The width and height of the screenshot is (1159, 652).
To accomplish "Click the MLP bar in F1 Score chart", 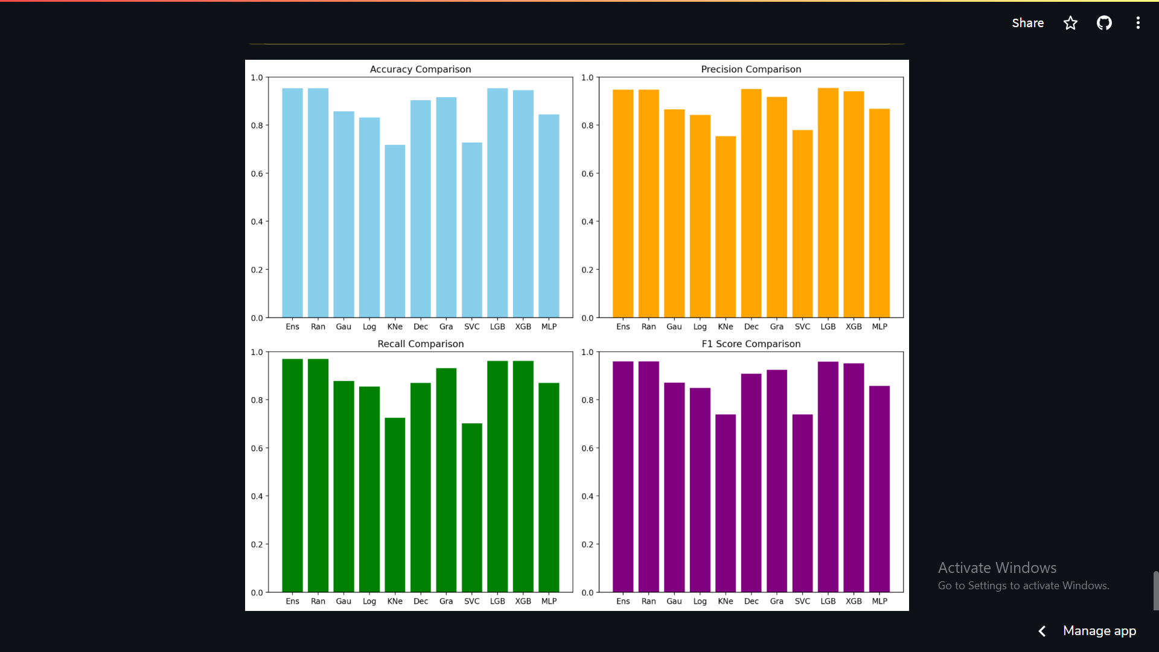I will [879, 489].
